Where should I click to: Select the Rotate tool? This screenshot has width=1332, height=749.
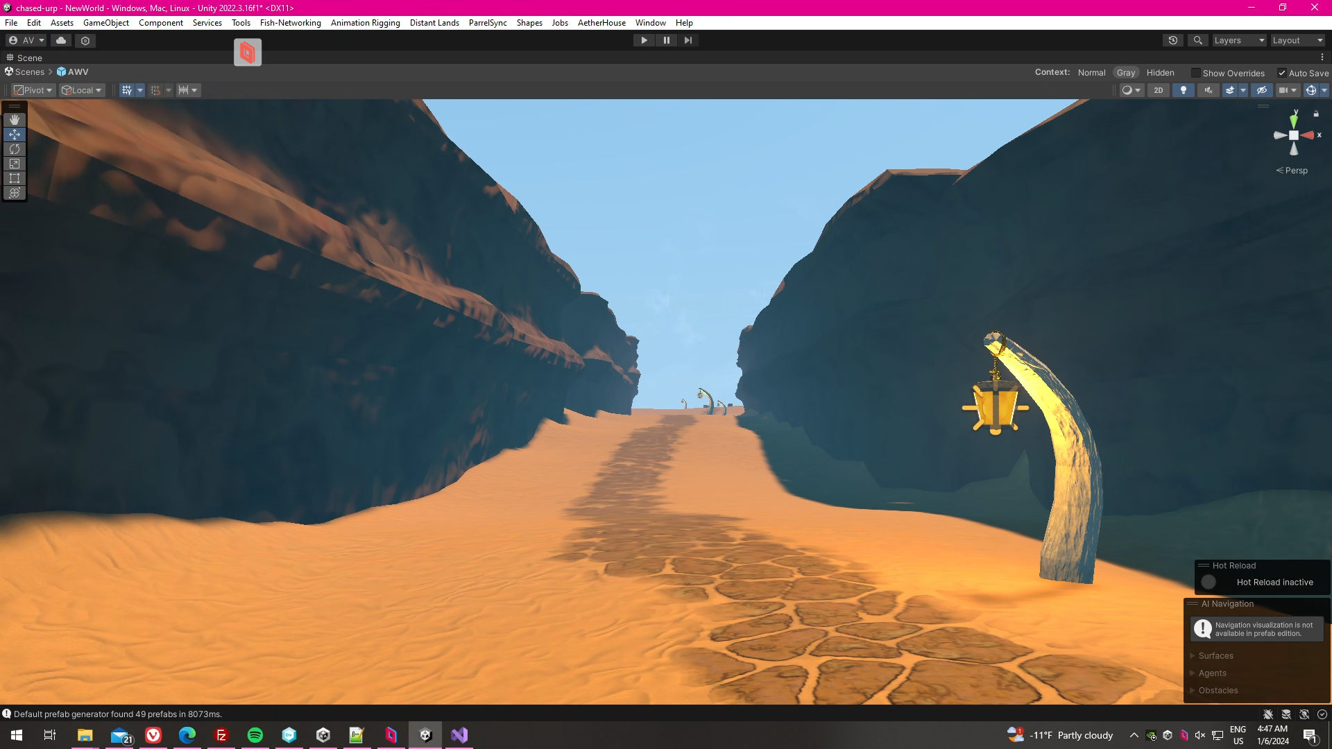[x=15, y=149]
